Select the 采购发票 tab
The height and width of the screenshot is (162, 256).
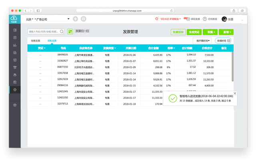click(52, 41)
